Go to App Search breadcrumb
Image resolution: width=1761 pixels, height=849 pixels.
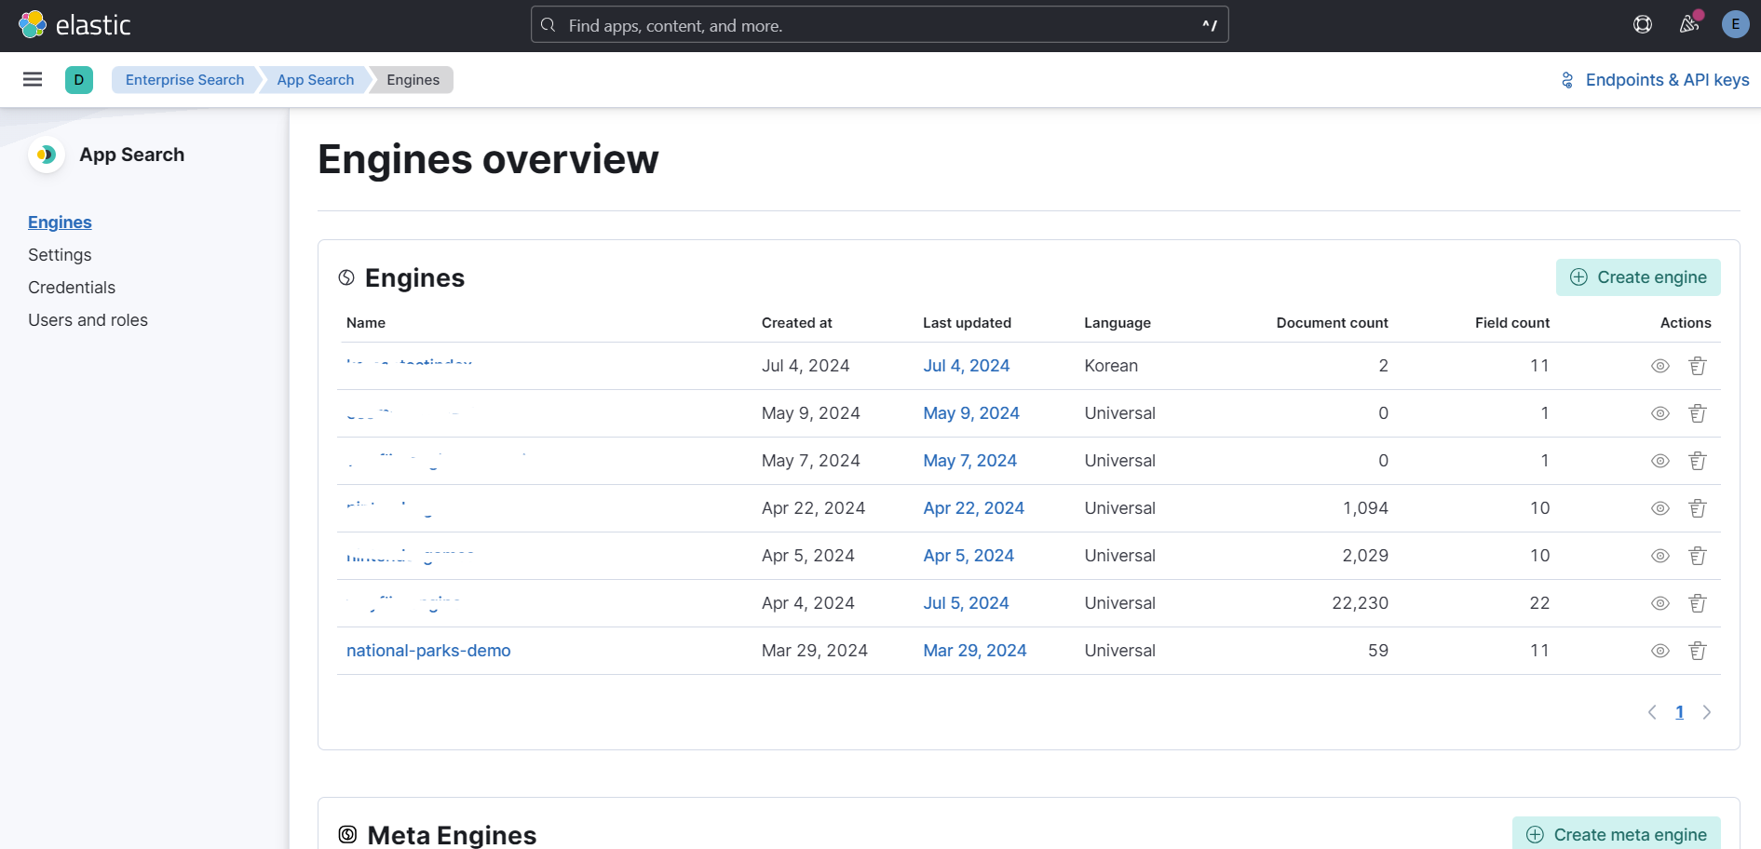(x=315, y=80)
